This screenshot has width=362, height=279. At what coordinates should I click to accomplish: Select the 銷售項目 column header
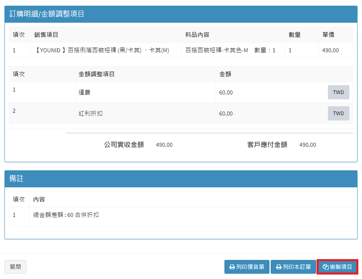[x=46, y=35]
